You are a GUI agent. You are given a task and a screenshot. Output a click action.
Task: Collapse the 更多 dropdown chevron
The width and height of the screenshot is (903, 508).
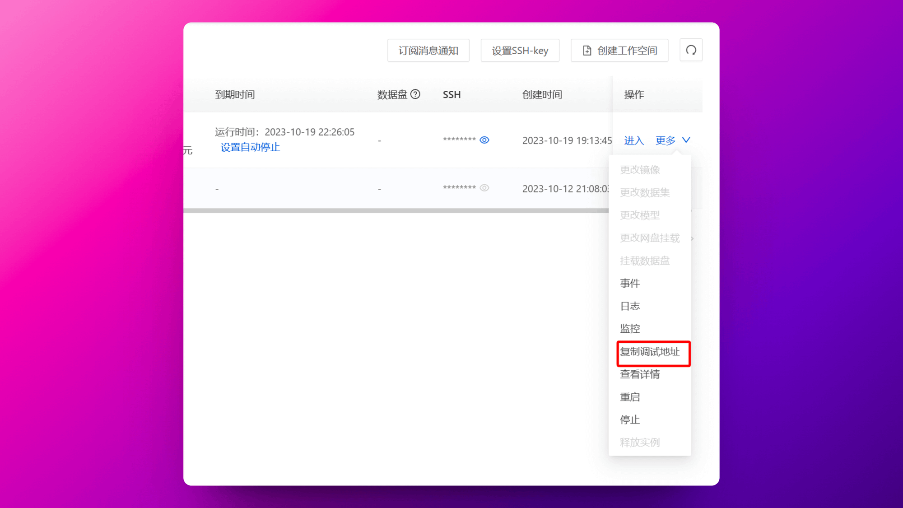686,140
